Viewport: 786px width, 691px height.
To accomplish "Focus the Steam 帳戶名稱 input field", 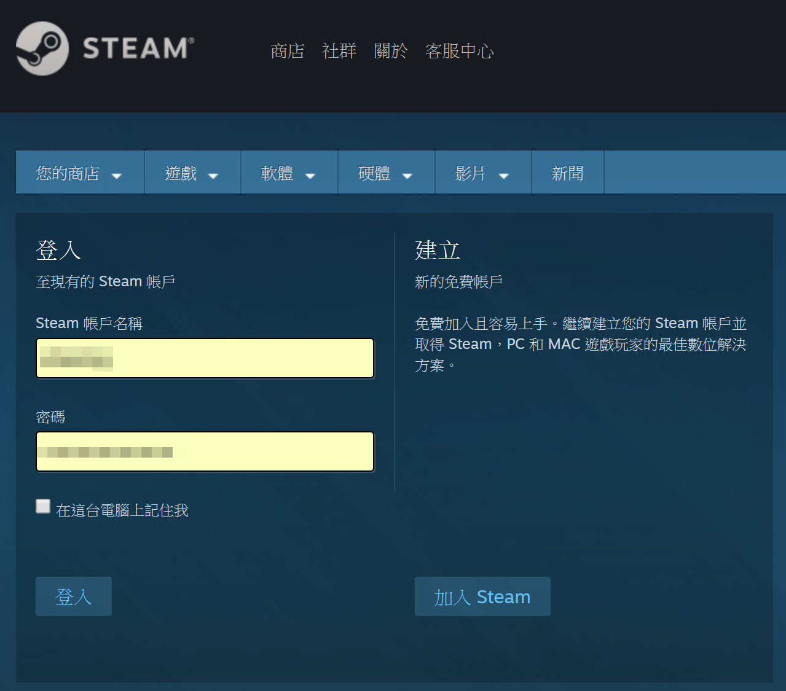I will [x=205, y=358].
